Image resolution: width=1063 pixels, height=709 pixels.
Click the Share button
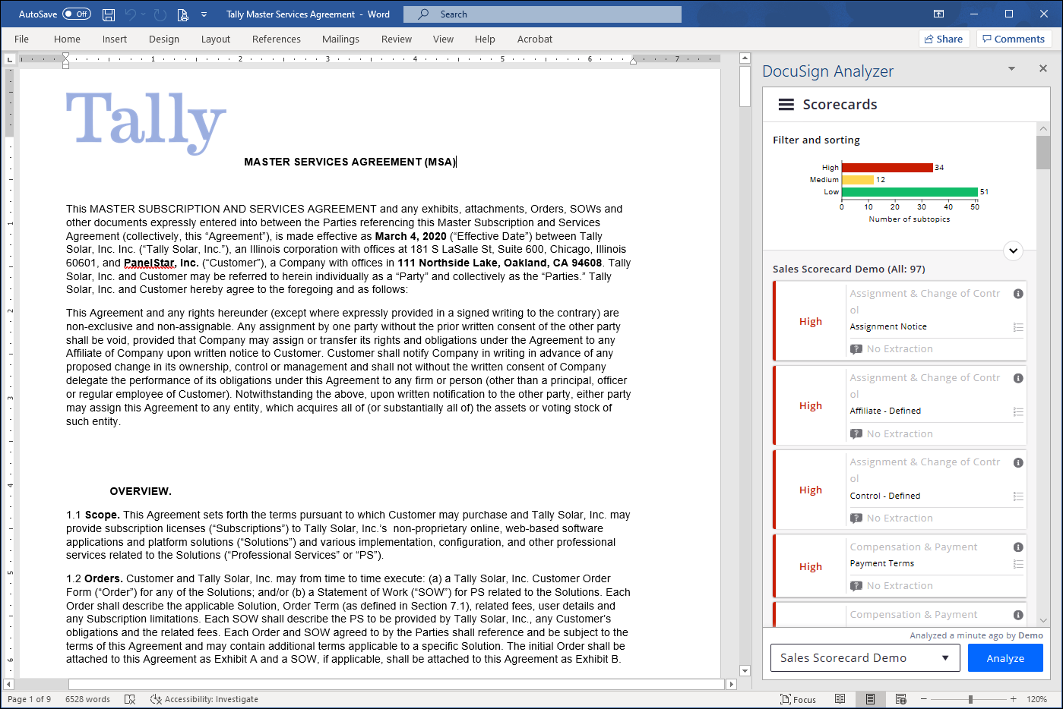click(x=944, y=39)
